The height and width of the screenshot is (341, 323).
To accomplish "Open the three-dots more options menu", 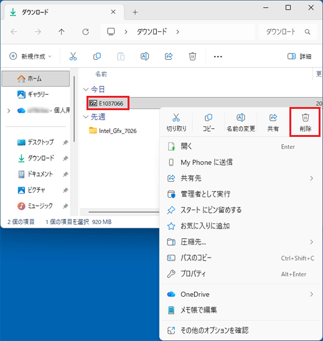I will 218,57.
